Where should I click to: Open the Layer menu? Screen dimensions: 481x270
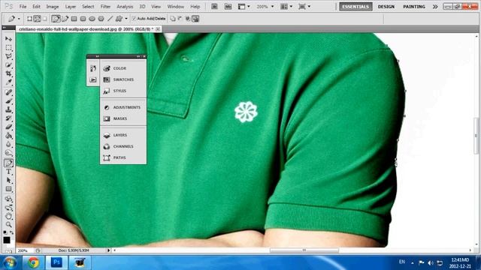click(70, 7)
